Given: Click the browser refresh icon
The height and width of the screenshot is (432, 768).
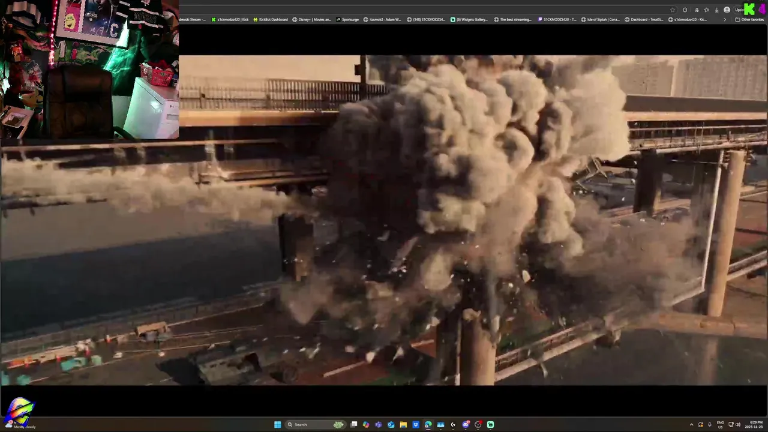Looking at the screenshot, I should pos(685,10).
